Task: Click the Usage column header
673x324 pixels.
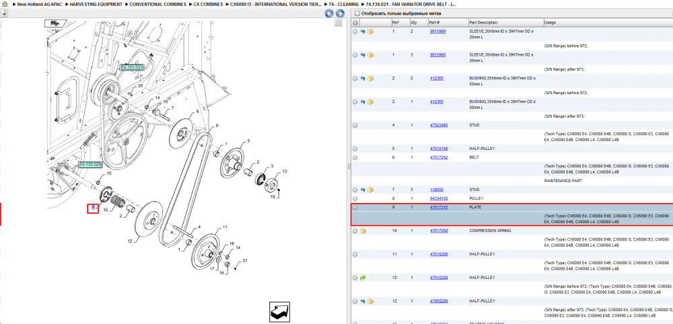Action: [608, 23]
